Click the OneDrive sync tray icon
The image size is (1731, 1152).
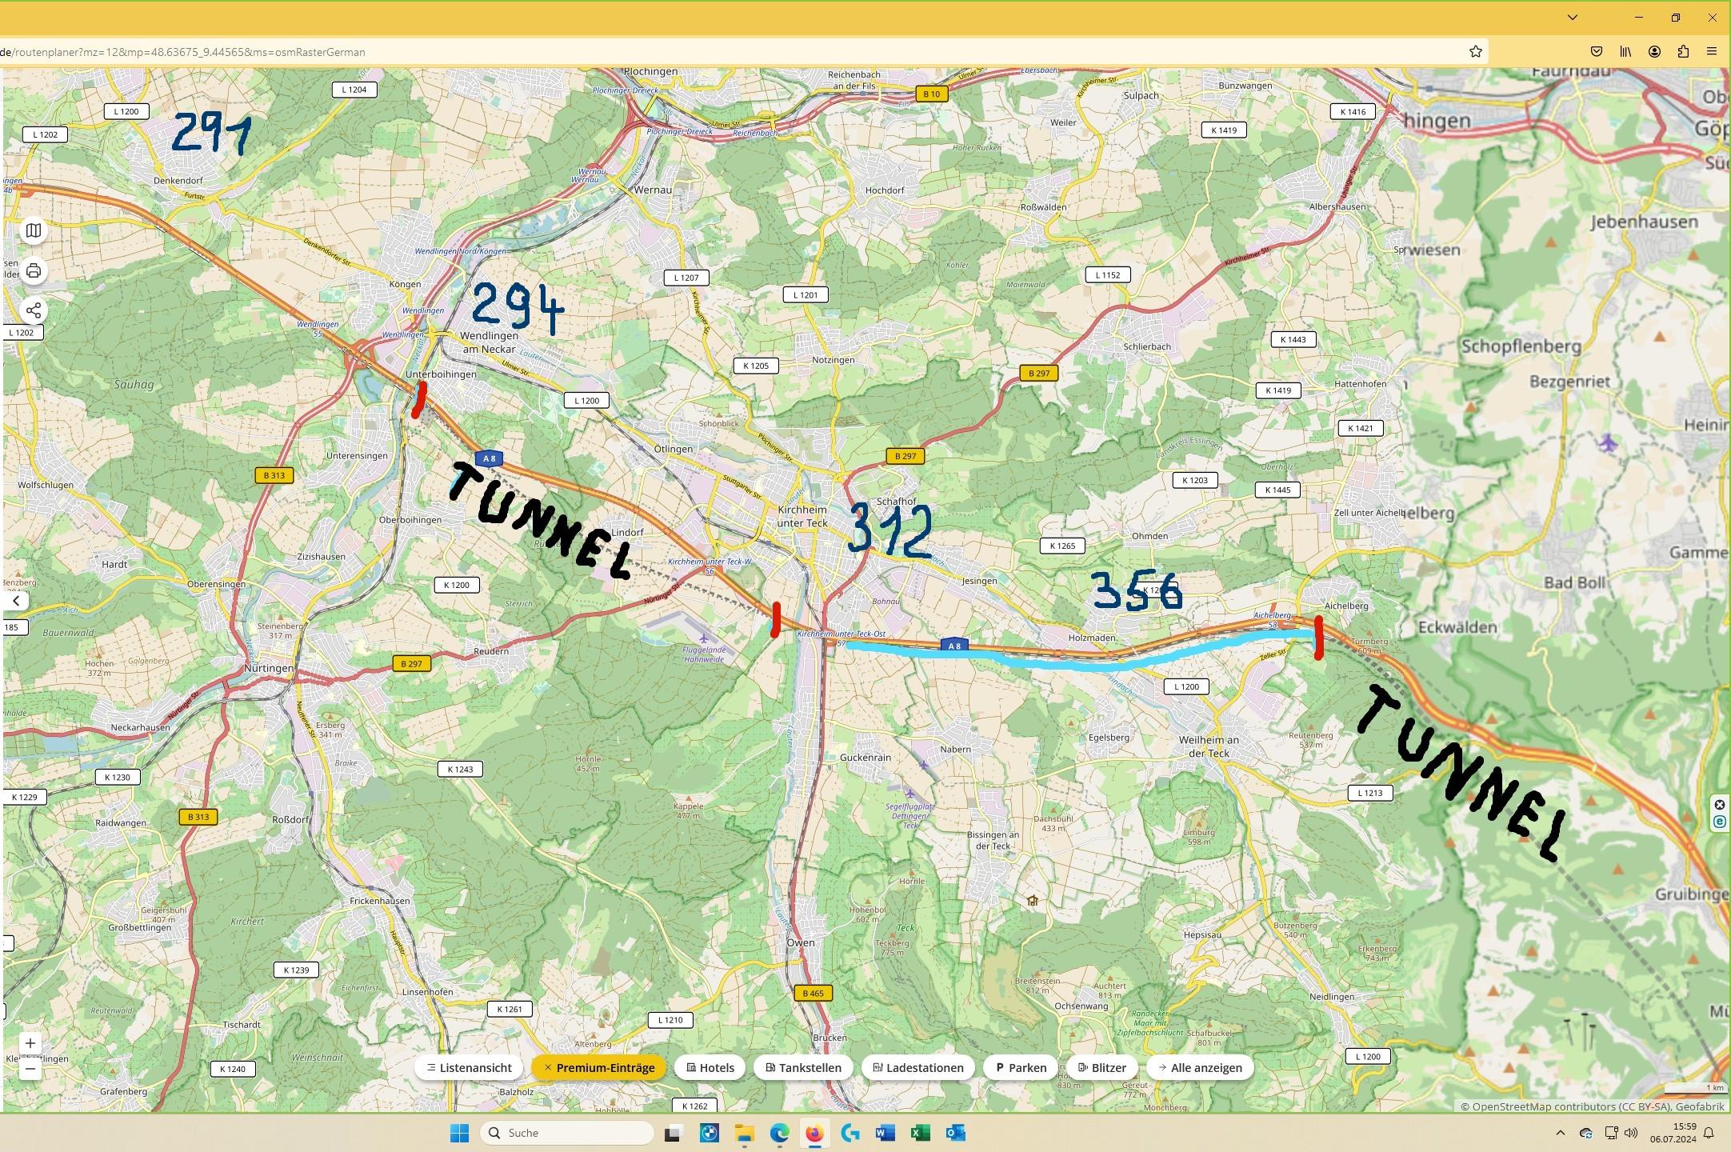(1586, 1133)
